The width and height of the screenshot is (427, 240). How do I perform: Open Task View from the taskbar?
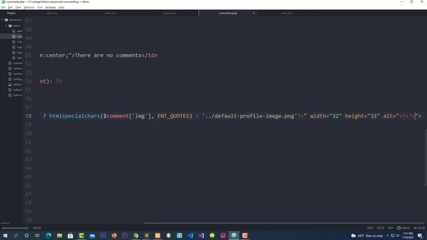[x=37, y=235]
